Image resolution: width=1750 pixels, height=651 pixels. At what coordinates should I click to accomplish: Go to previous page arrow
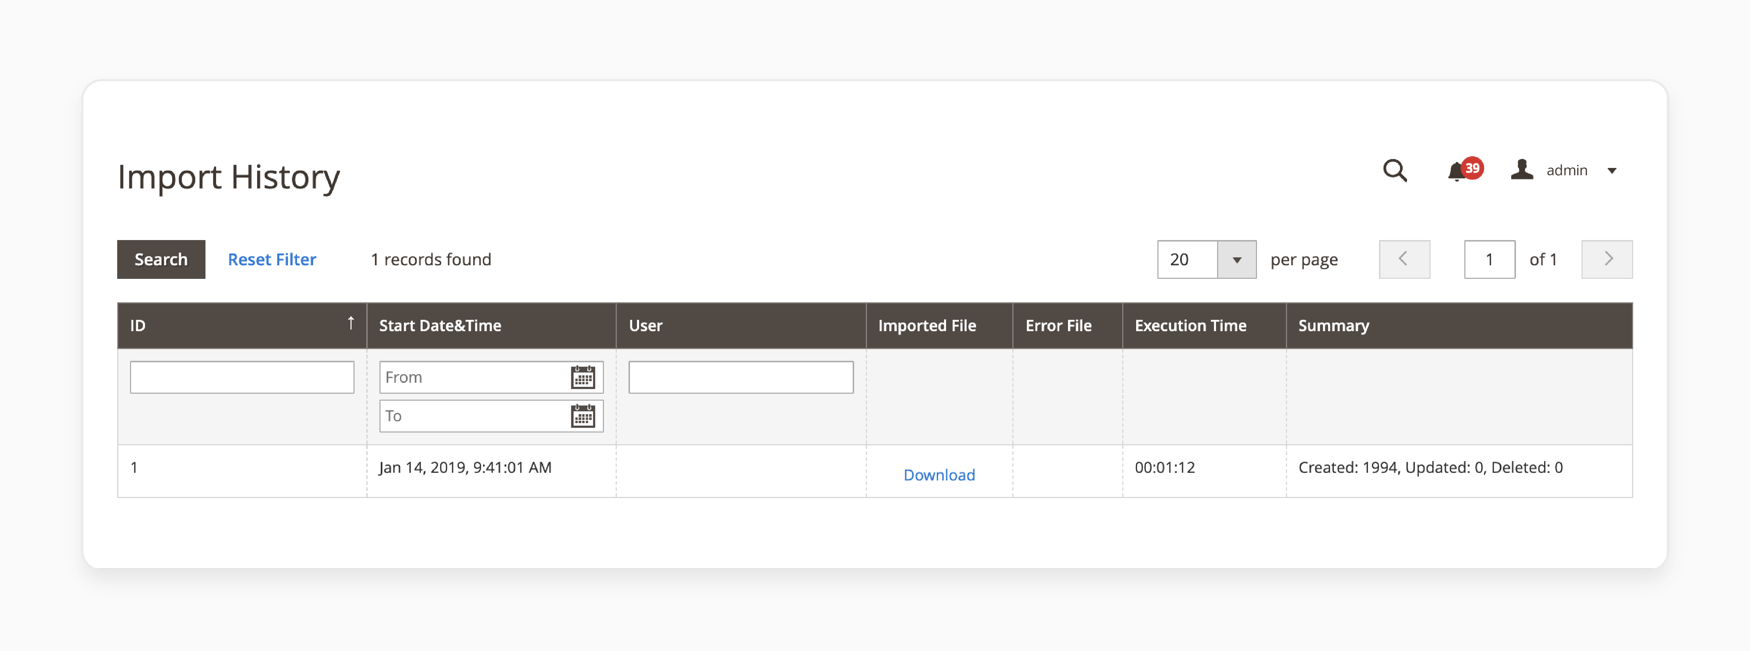1404,259
